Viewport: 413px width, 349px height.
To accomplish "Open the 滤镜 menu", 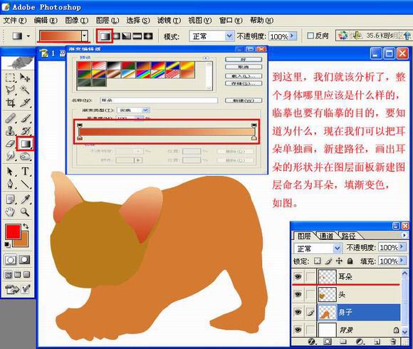I will [169, 20].
